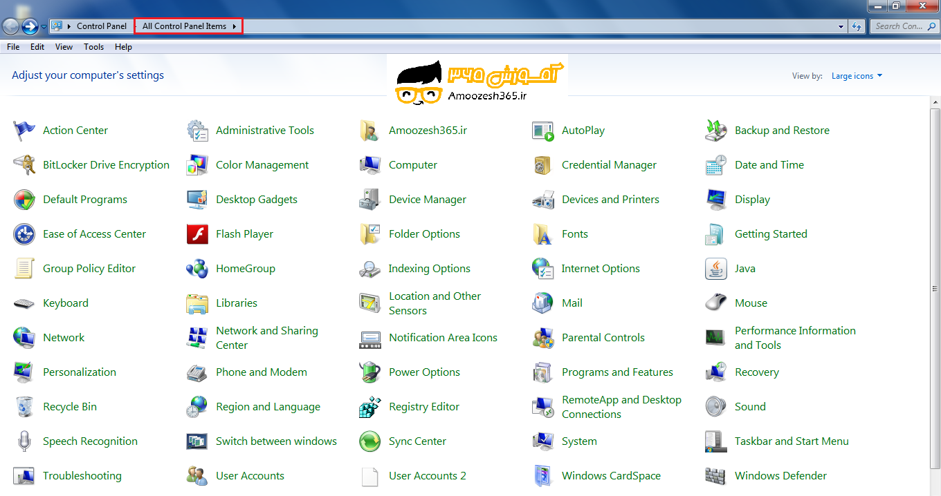
Task: Open the Notification Area Icons link
Action: pos(443,338)
